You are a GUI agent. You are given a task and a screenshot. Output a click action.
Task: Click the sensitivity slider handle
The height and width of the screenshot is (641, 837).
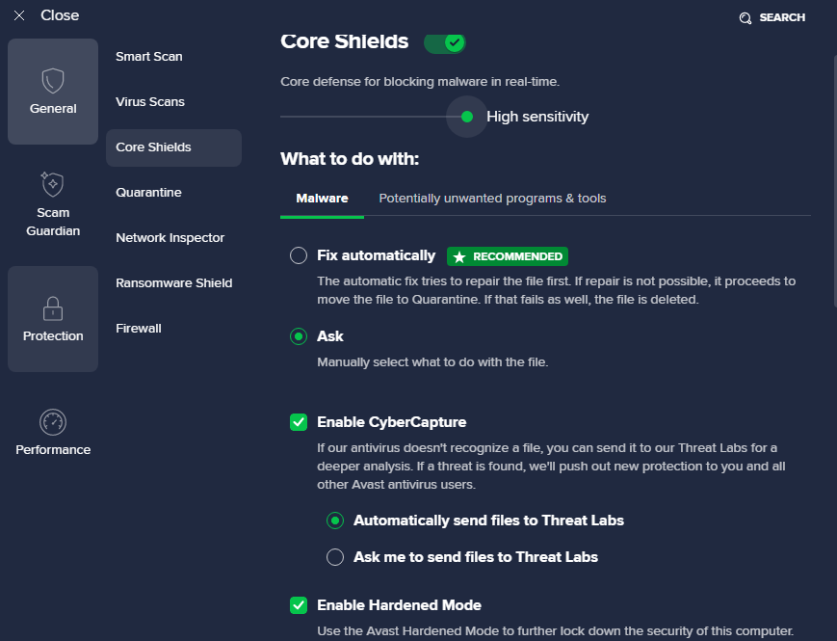coord(467,117)
